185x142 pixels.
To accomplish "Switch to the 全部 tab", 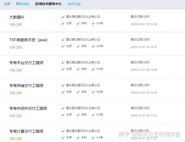I will click(7, 4).
